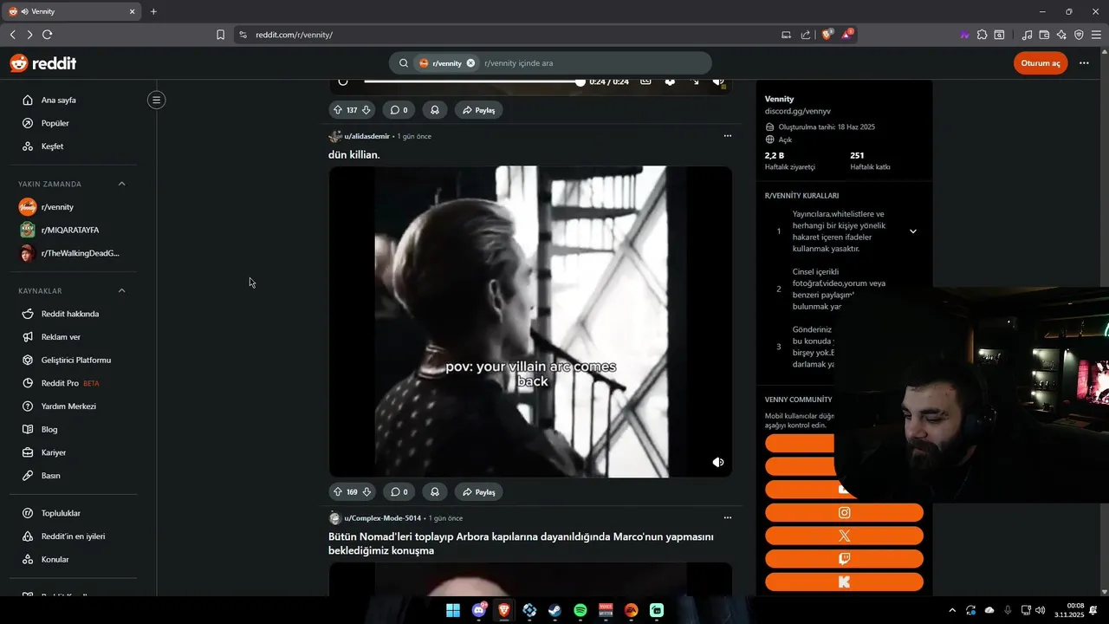Play the dün killian video

coord(530,322)
